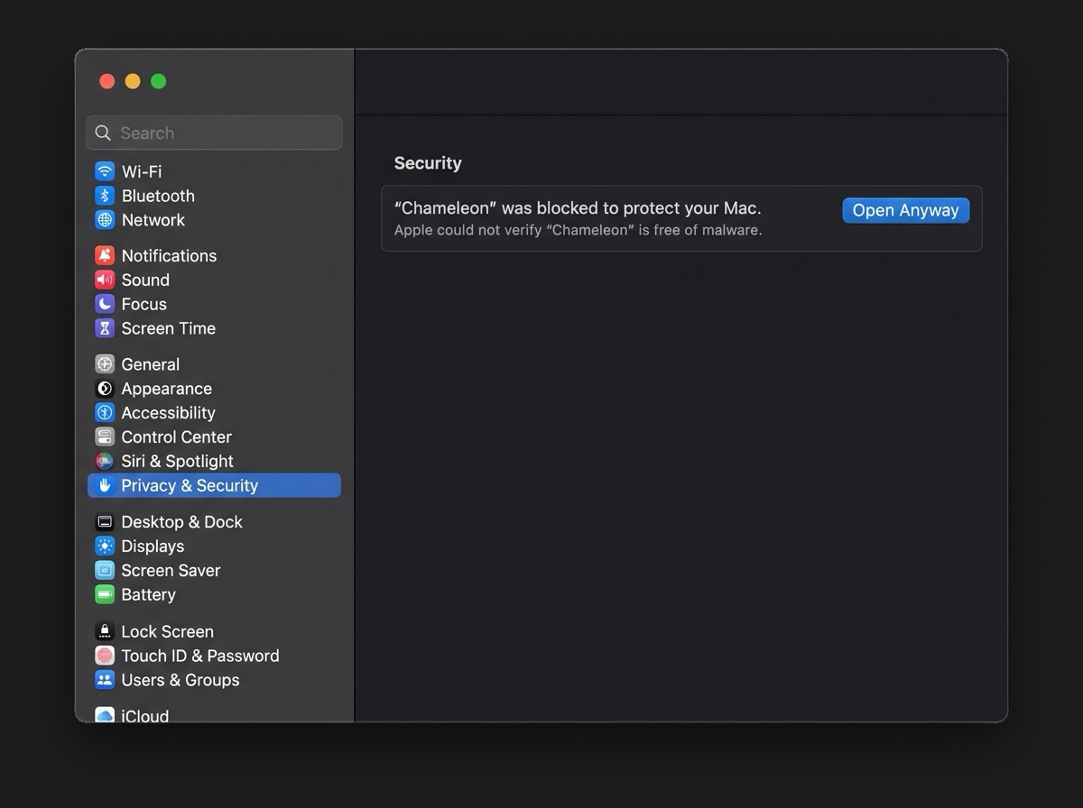Select iCloud in the sidebar

[x=145, y=715]
